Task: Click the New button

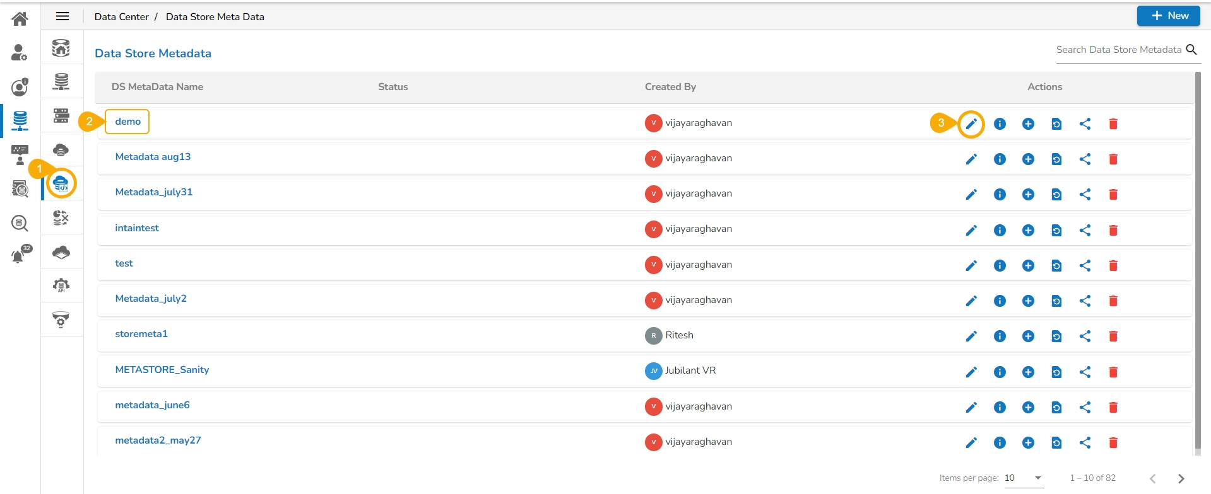Action: point(1168,16)
